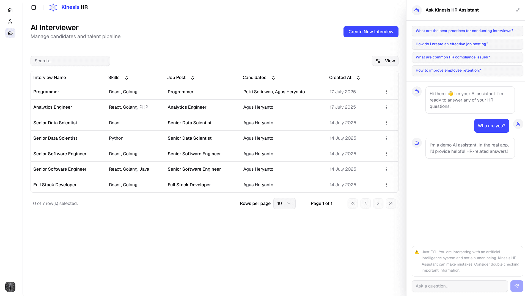Image resolution: width=525 pixels, height=296 pixels.
Task: Toggle the sidebar collapse icon
Action: pyautogui.click(x=34, y=7)
